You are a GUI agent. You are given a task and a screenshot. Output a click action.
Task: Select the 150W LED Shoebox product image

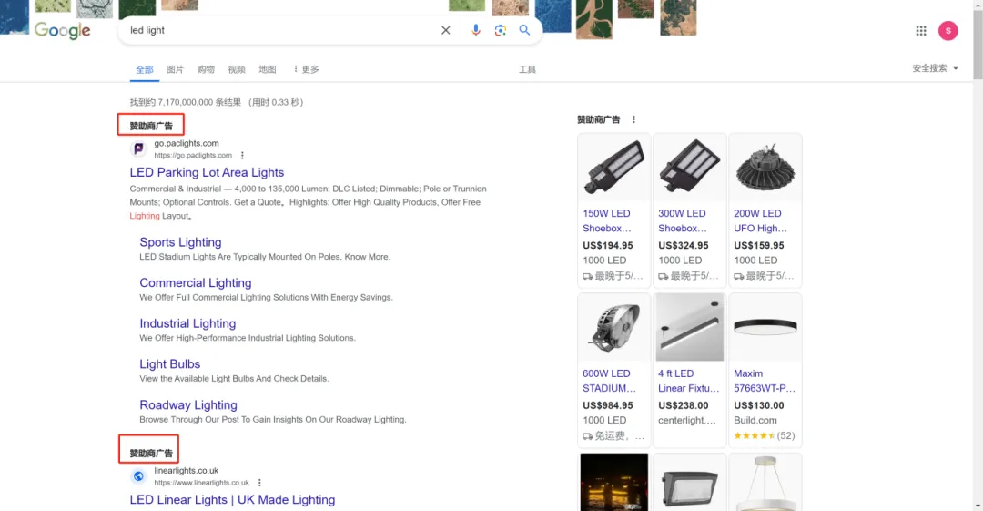pyautogui.click(x=613, y=168)
